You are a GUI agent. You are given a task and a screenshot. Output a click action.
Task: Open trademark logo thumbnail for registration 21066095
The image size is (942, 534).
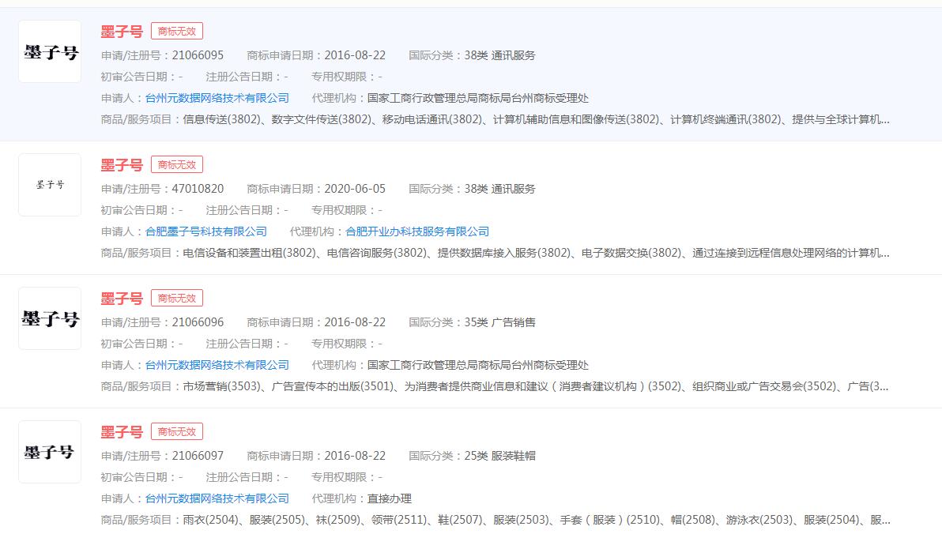click(x=50, y=51)
